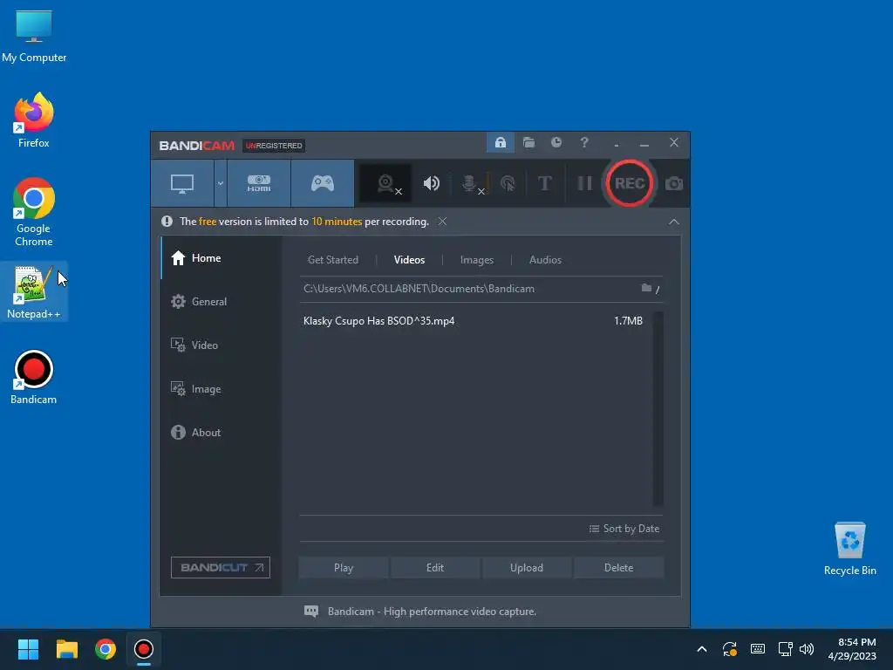
Task: Start recording with REC button
Action: pos(630,183)
